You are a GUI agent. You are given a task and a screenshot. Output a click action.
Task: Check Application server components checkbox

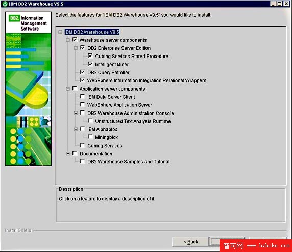point(75,89)
